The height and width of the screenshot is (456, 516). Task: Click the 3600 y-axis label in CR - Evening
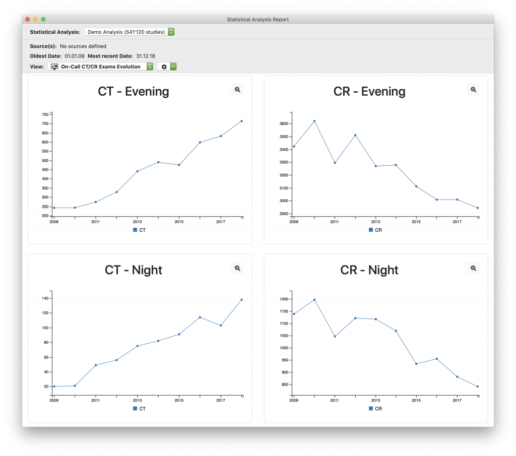(x=284, y=124)
